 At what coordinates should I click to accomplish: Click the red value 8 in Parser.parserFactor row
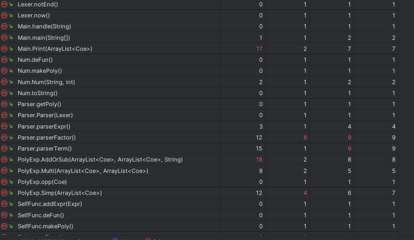[x=305, y=138]
